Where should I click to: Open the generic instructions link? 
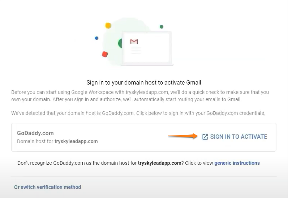click(x=237, y=163)
